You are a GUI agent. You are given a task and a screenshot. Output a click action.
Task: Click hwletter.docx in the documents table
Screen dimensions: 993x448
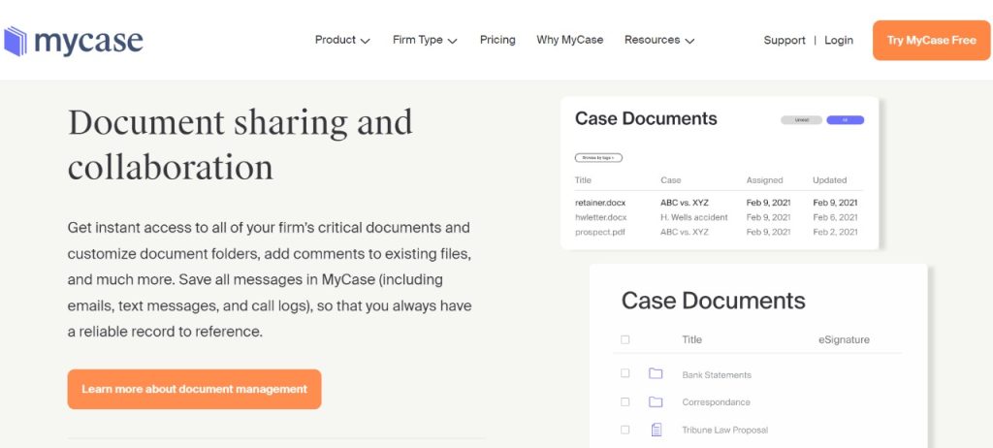point(601,217)
